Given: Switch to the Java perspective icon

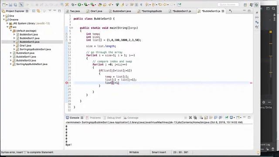Looking at the screenshot, I should [x=251, y=5].
